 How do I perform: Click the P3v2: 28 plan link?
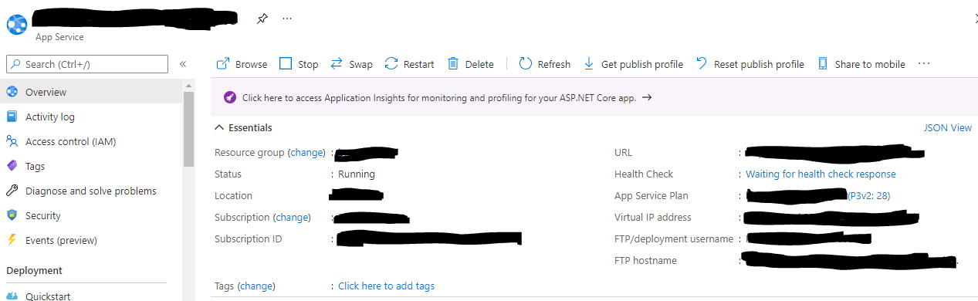[x=869, y=195]
